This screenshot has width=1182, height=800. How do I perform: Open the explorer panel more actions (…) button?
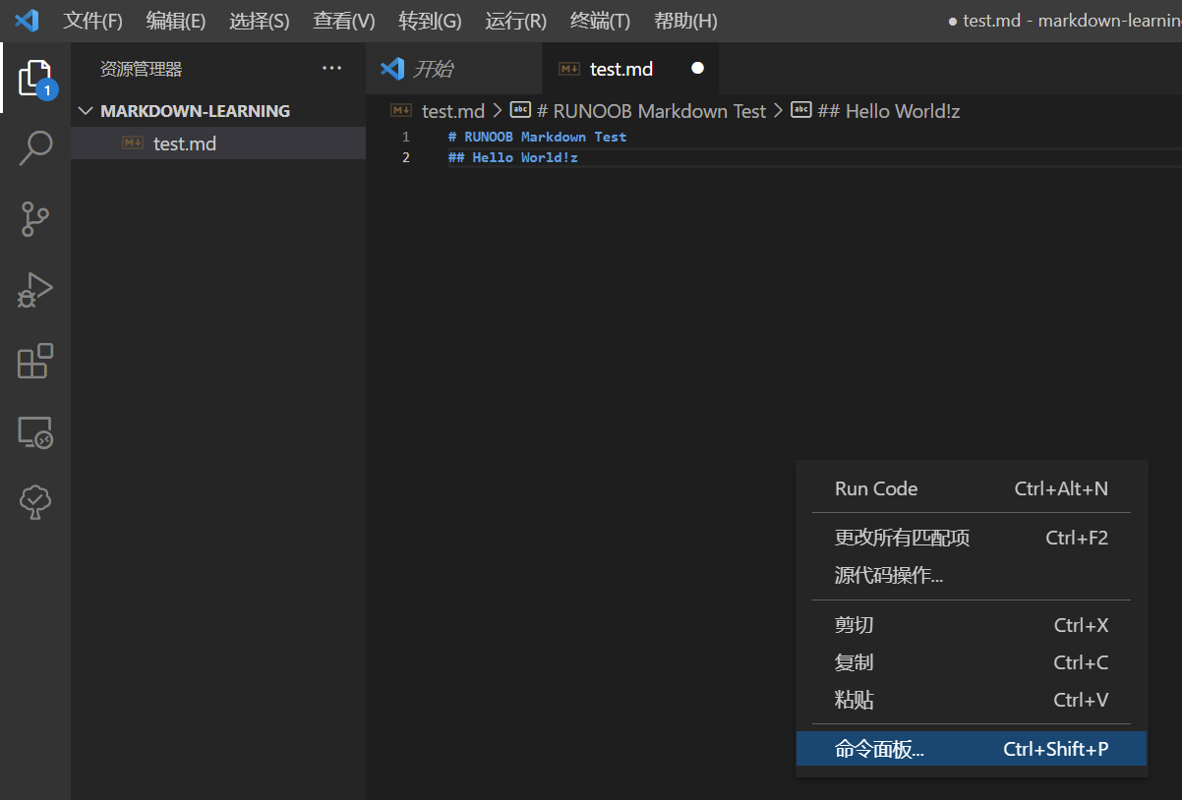[x=332, y=69]
